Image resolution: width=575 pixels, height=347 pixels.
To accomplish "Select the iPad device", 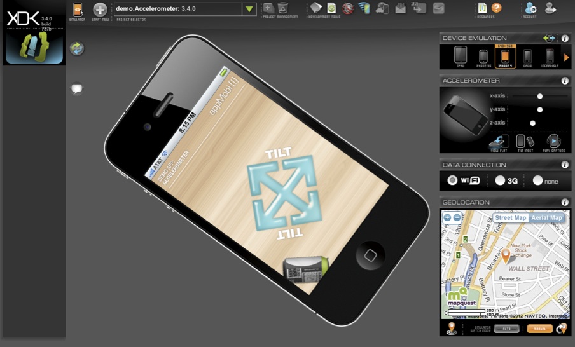I will (461, 57).
